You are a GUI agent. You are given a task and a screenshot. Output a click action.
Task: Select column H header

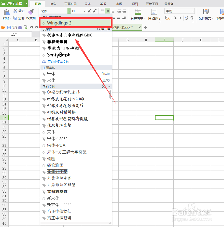[146, 40]
